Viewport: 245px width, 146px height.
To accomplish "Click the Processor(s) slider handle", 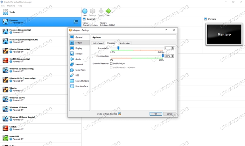I will pyautogui.click(x=118, y=48).
